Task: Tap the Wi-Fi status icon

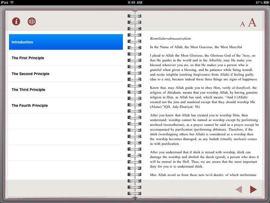Action: (12, 3)
